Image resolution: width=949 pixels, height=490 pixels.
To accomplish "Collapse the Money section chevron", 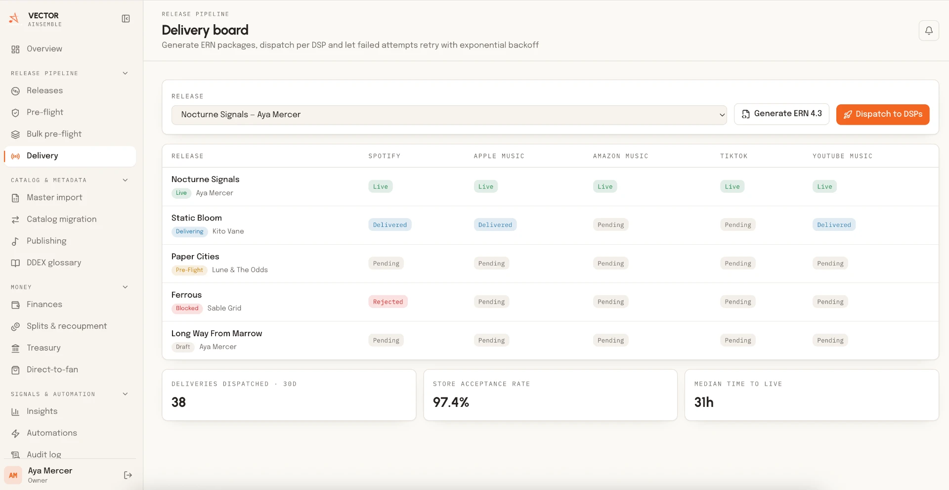I will pyautogui.click(x=125, y=287).
